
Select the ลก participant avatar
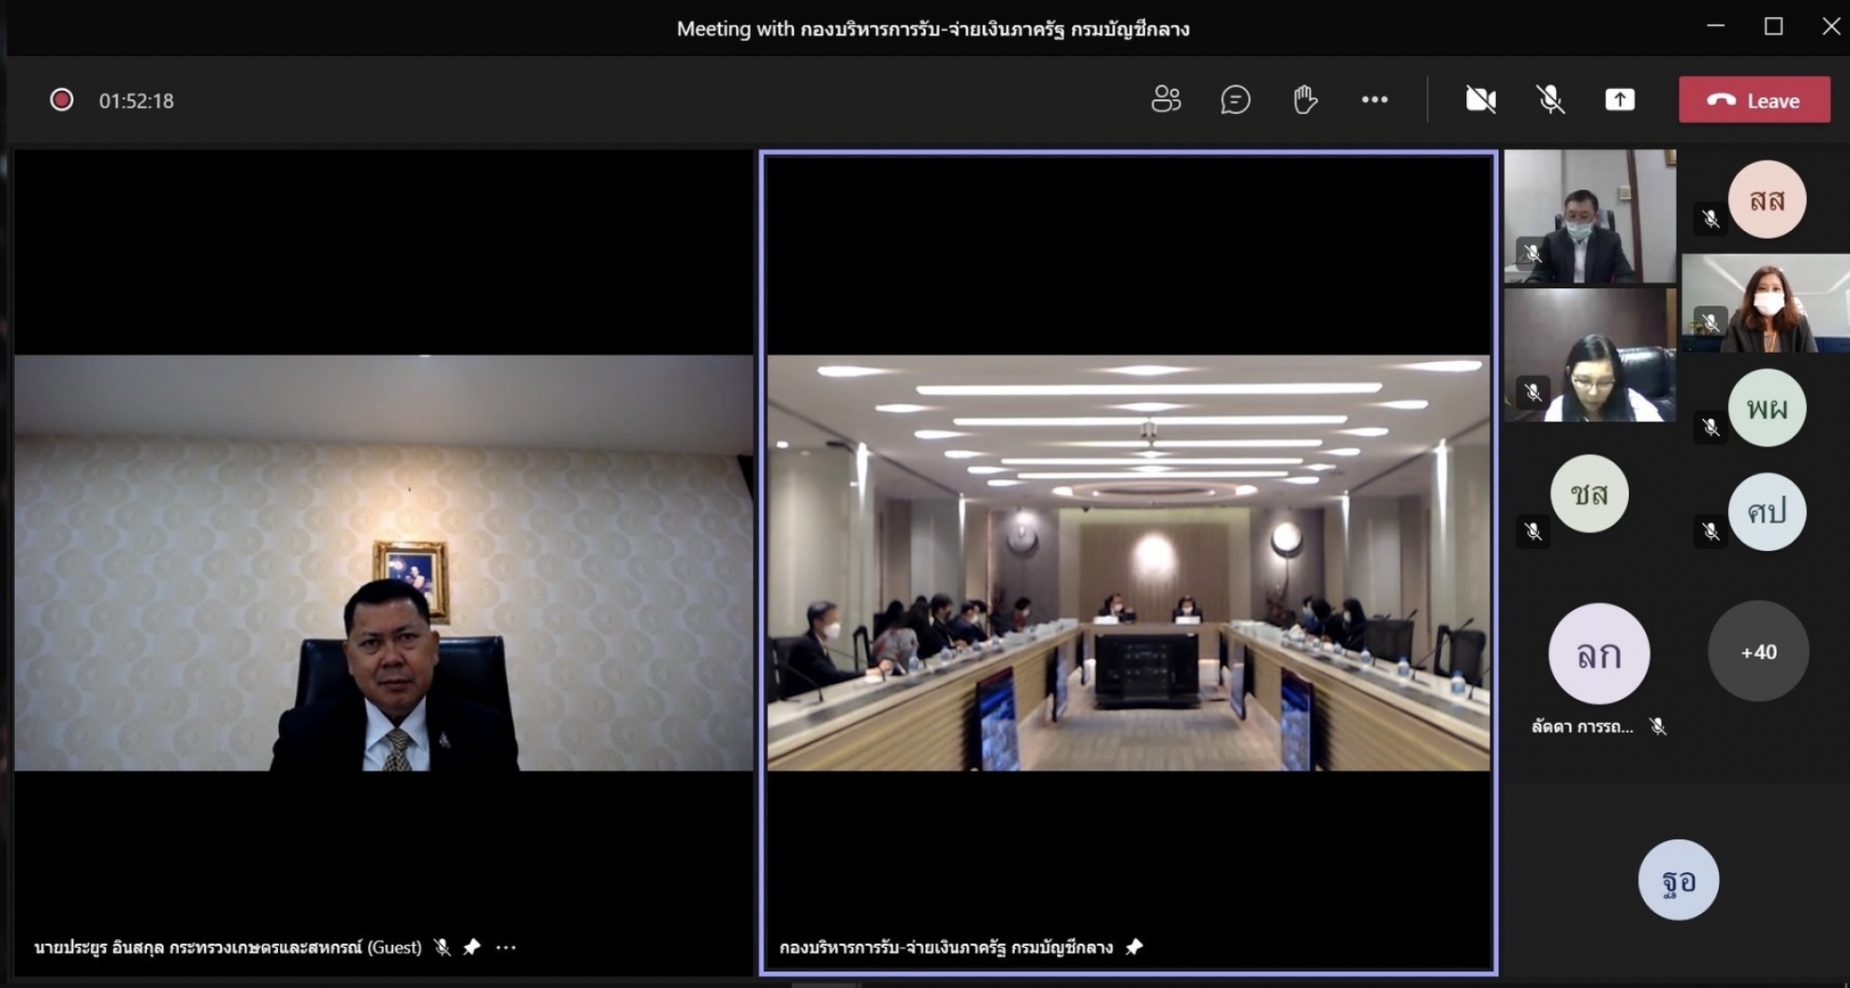(1599, 654)
